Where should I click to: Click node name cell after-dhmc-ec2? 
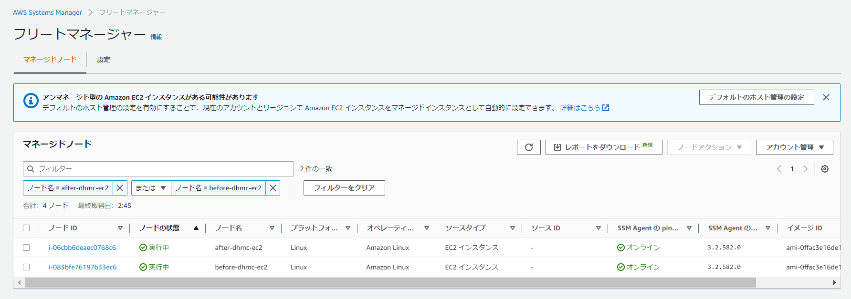click(239, 247)
